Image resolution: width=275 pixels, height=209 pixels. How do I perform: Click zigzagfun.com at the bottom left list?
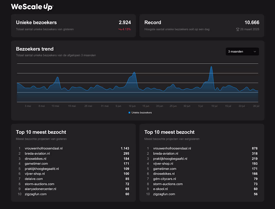coord(36,194)
